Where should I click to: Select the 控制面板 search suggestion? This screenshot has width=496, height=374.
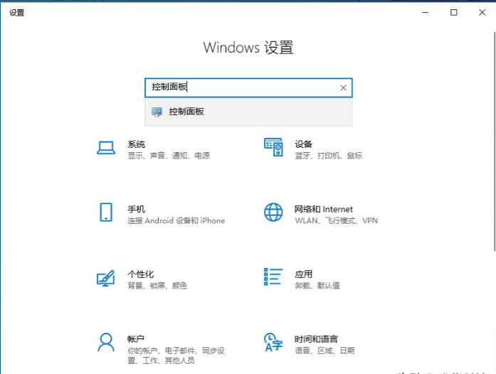(x=248, y=112)
